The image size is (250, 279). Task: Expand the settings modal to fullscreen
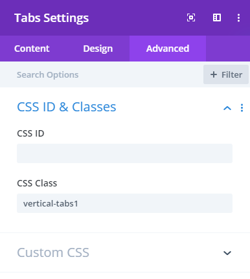[x=191, y=17]
